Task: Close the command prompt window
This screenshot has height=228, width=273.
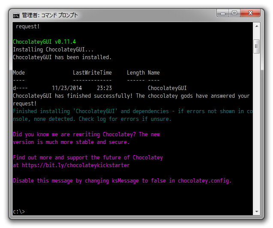Action: 250,14
